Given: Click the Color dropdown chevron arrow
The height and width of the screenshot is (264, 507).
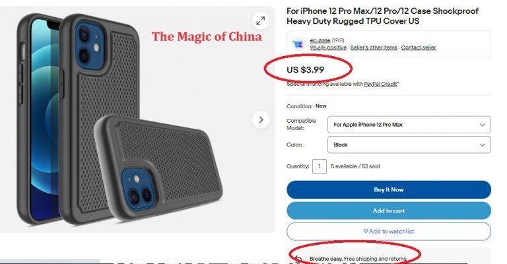Looking at the screenshot, I should pos(482,145).
